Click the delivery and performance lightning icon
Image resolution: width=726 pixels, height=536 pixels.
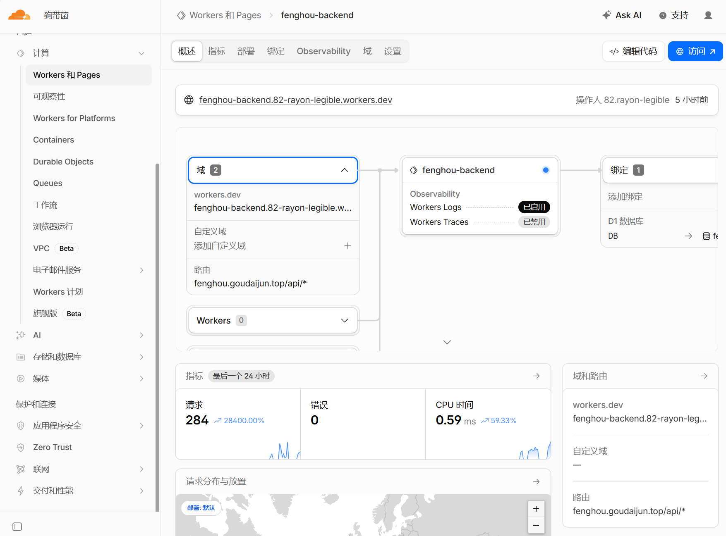coord(21,491)
